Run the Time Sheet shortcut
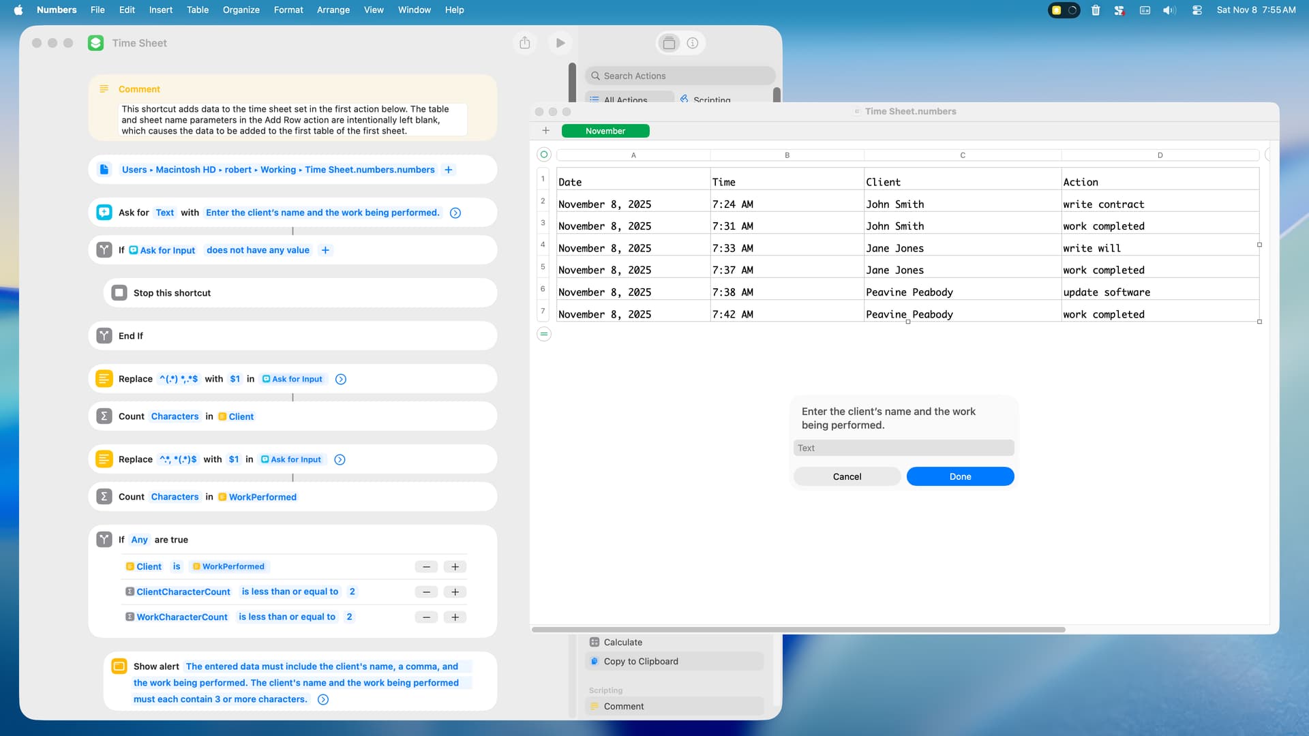 (x=560, y=43)
